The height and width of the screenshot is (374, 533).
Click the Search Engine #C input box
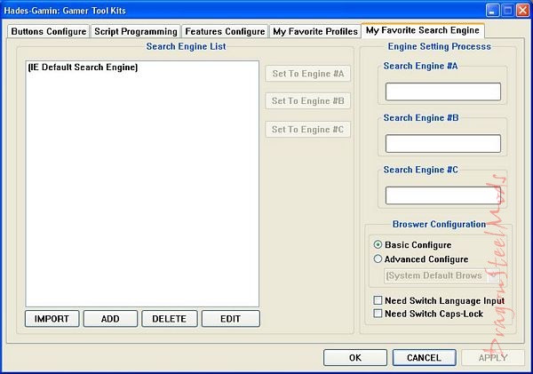(442, 195)
